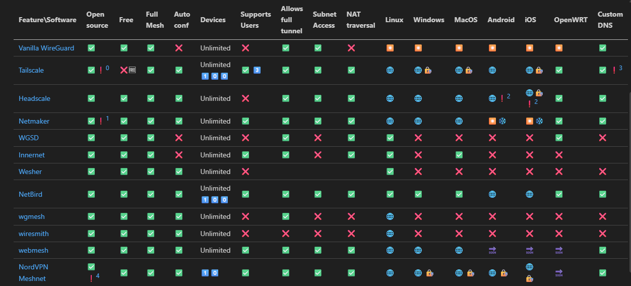Screen dimensions: 631x286
Task: Click the red X in Vanilla WireGuard Auto conf
Action: coord(178,48)
